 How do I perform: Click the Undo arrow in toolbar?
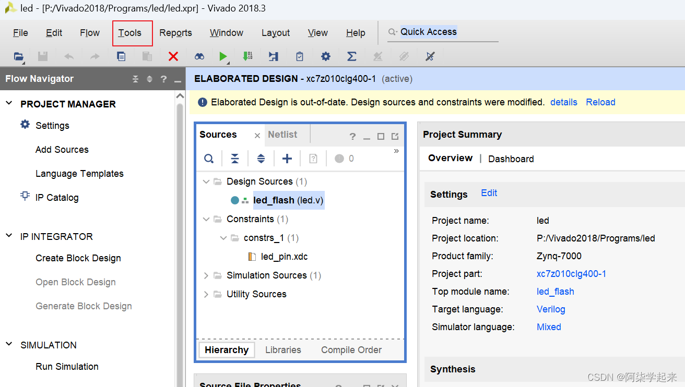tap(69, 56)
